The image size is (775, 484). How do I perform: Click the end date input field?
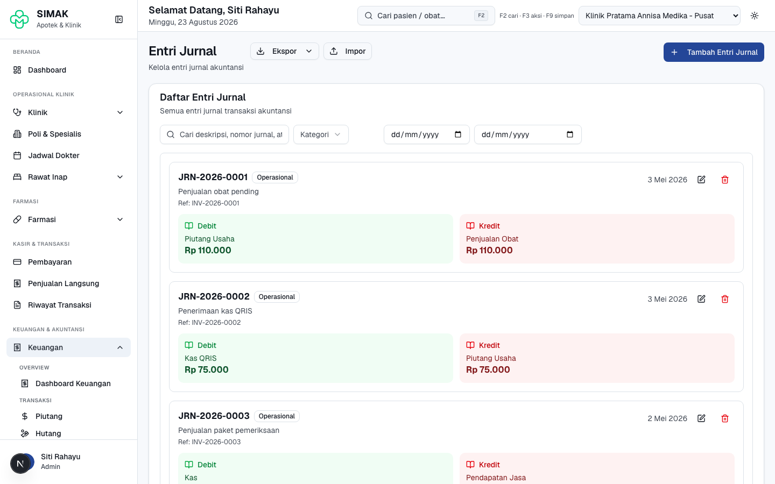(528, 134)
